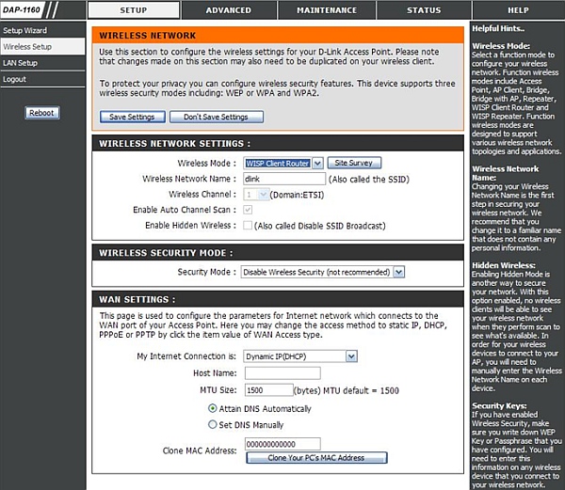Open the Security Mode dropdown
The height and width of the screenshot is (490, 565).
[x=322, y=272]
